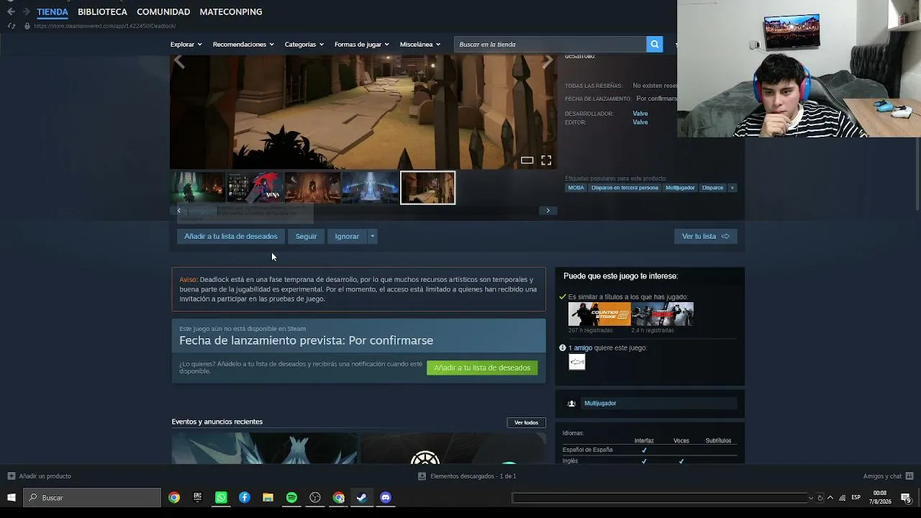
Task: Open the Steam app in the taskbar
Action: (x=362, y=498)
